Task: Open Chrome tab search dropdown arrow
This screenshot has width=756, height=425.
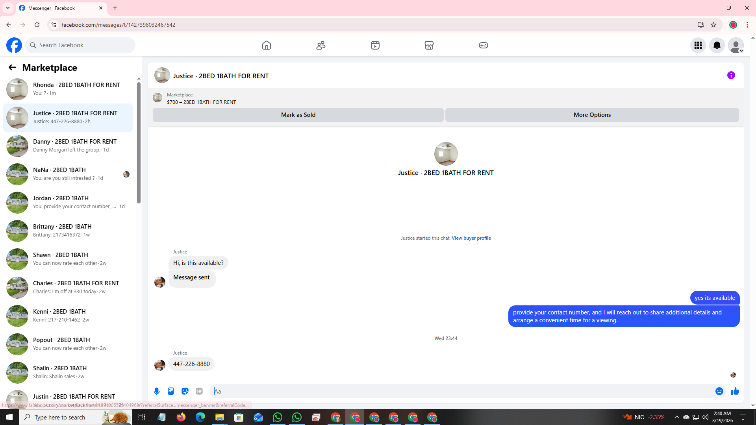Action: pos(8,8)
